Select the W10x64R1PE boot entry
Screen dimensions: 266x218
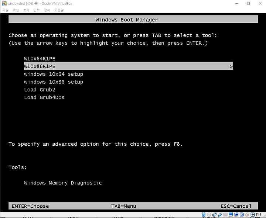[x=40, y=59]
